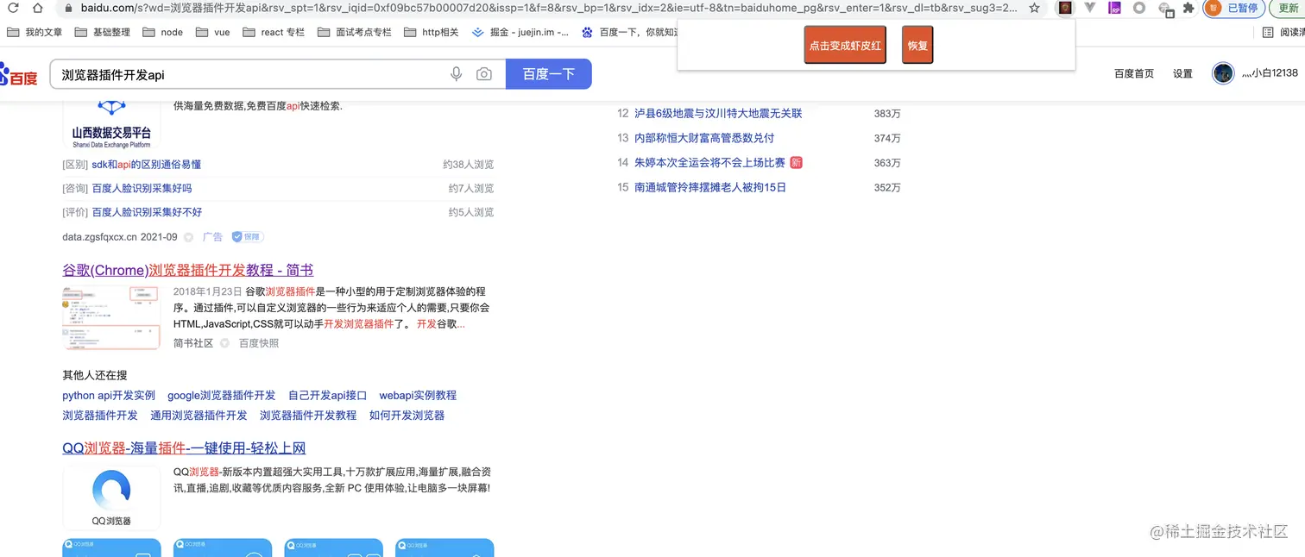Viewport: 1305px width, 557px height.
Task: Click the 点击变成虾皮红 popup button
Action: click(x=845, y=45)
